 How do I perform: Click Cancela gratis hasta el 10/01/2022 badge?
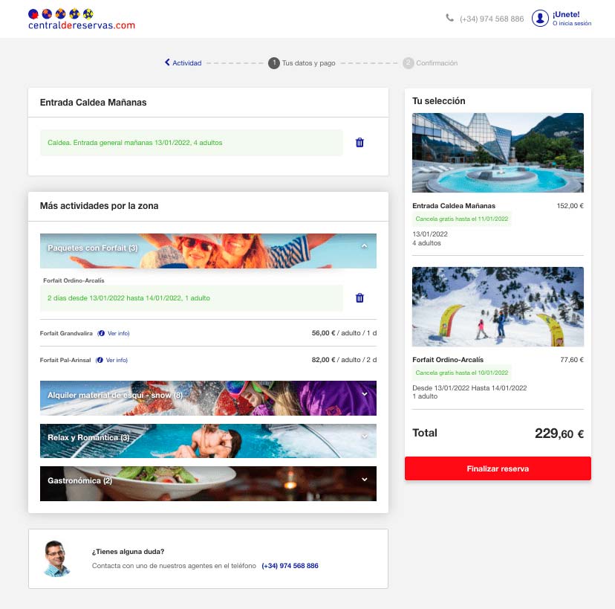click(462, 373)
